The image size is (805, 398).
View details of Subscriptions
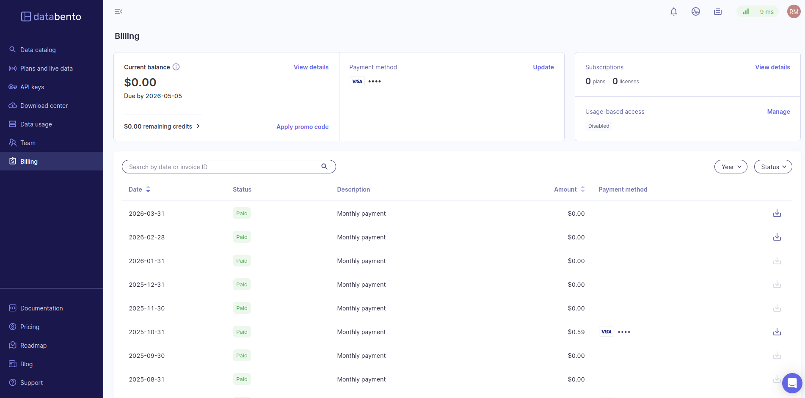click(x=772, y=67)
